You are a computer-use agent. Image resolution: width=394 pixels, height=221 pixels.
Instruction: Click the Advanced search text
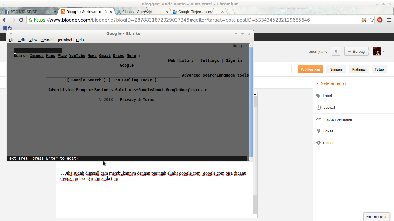coord(199,75)
